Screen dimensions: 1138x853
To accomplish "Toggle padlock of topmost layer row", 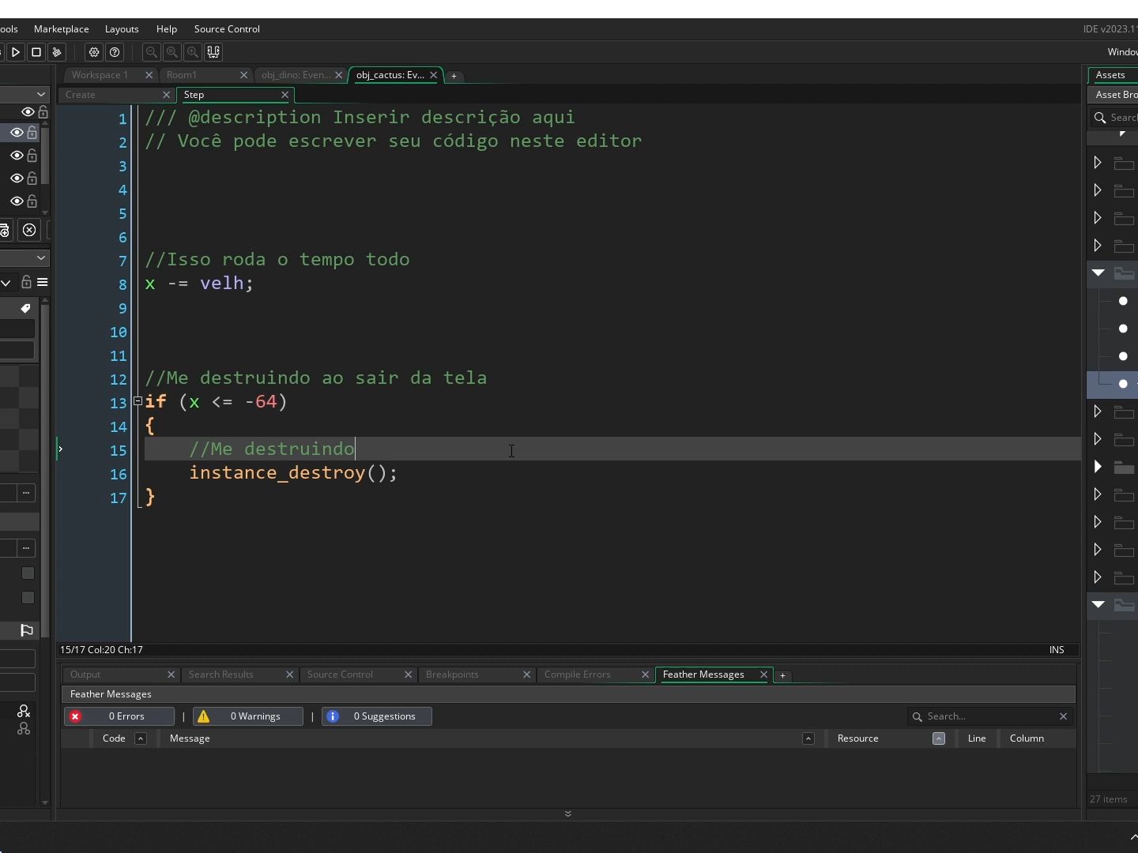I will pos(43,112).
